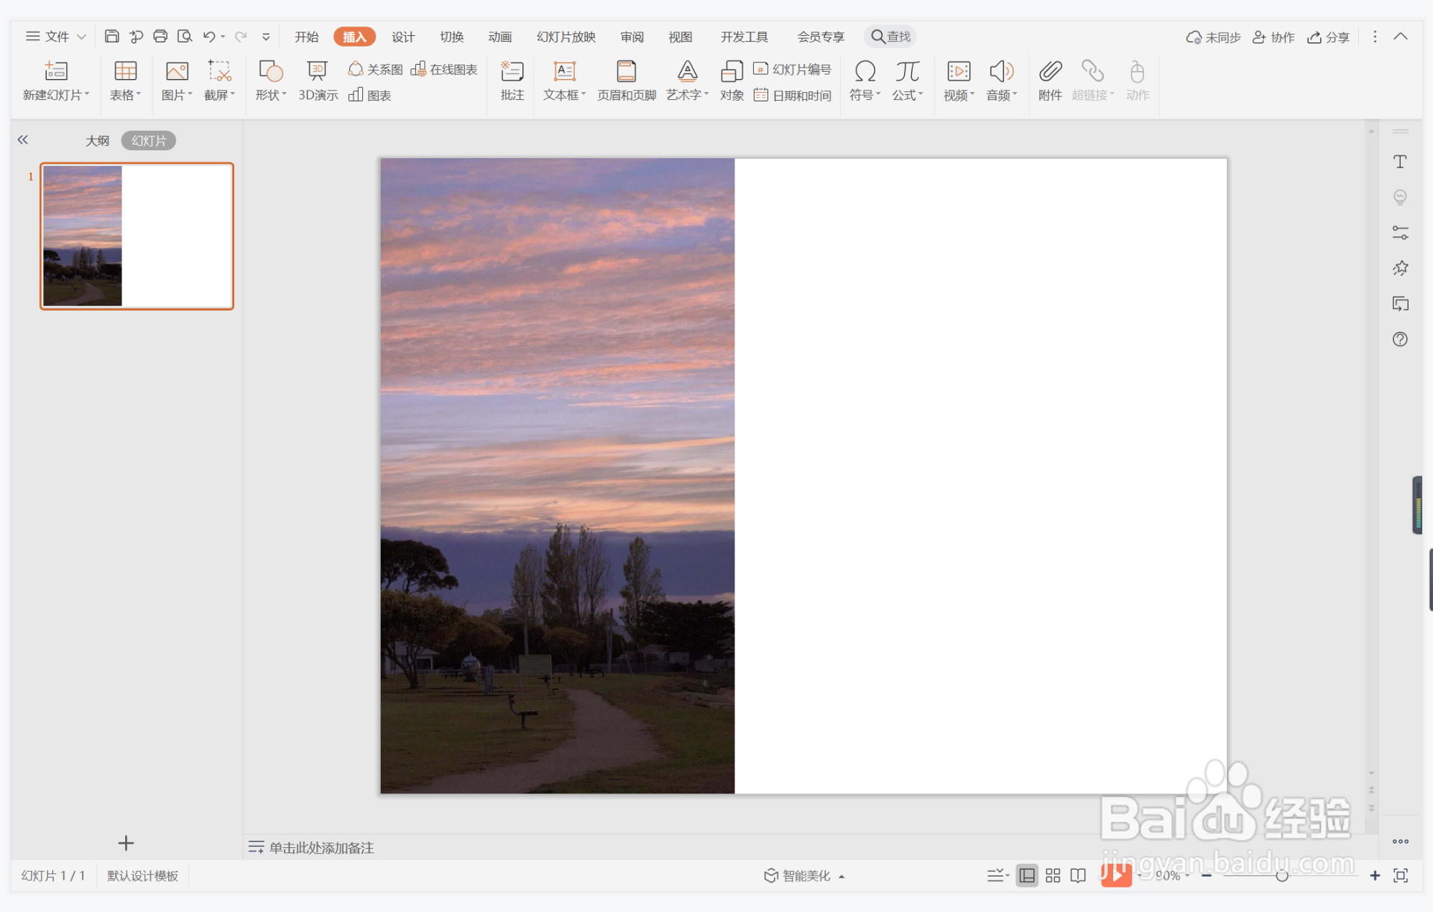
Task: Open the 动画 animation tab
Action: point(499,37)
